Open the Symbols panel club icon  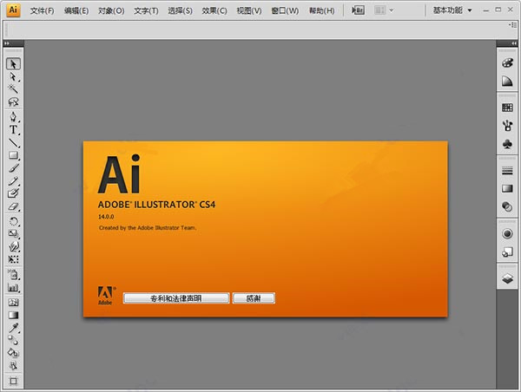507,144
